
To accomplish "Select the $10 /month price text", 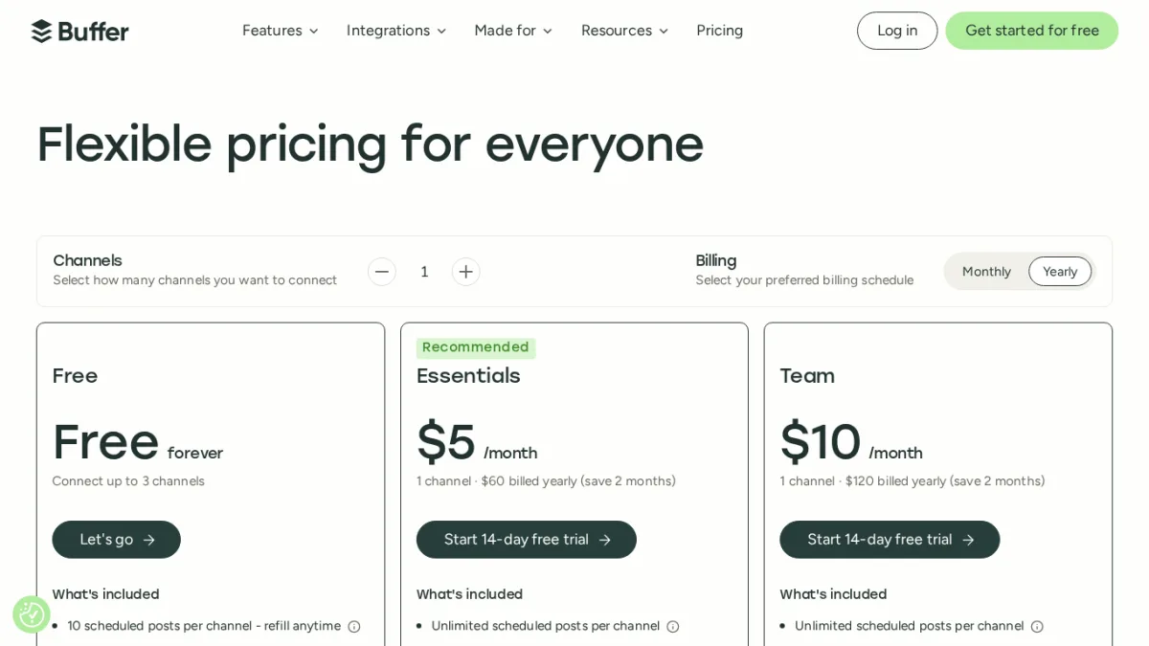I will click(x=851, y=443).
